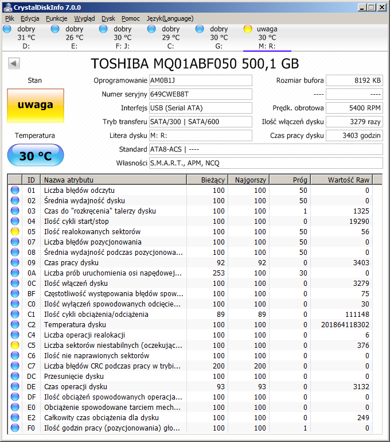The height and width of the screenshot is (442, 390).
Task: Click status icon for attribute 0A
Action: pyautogui.click(x=15, y=273)
